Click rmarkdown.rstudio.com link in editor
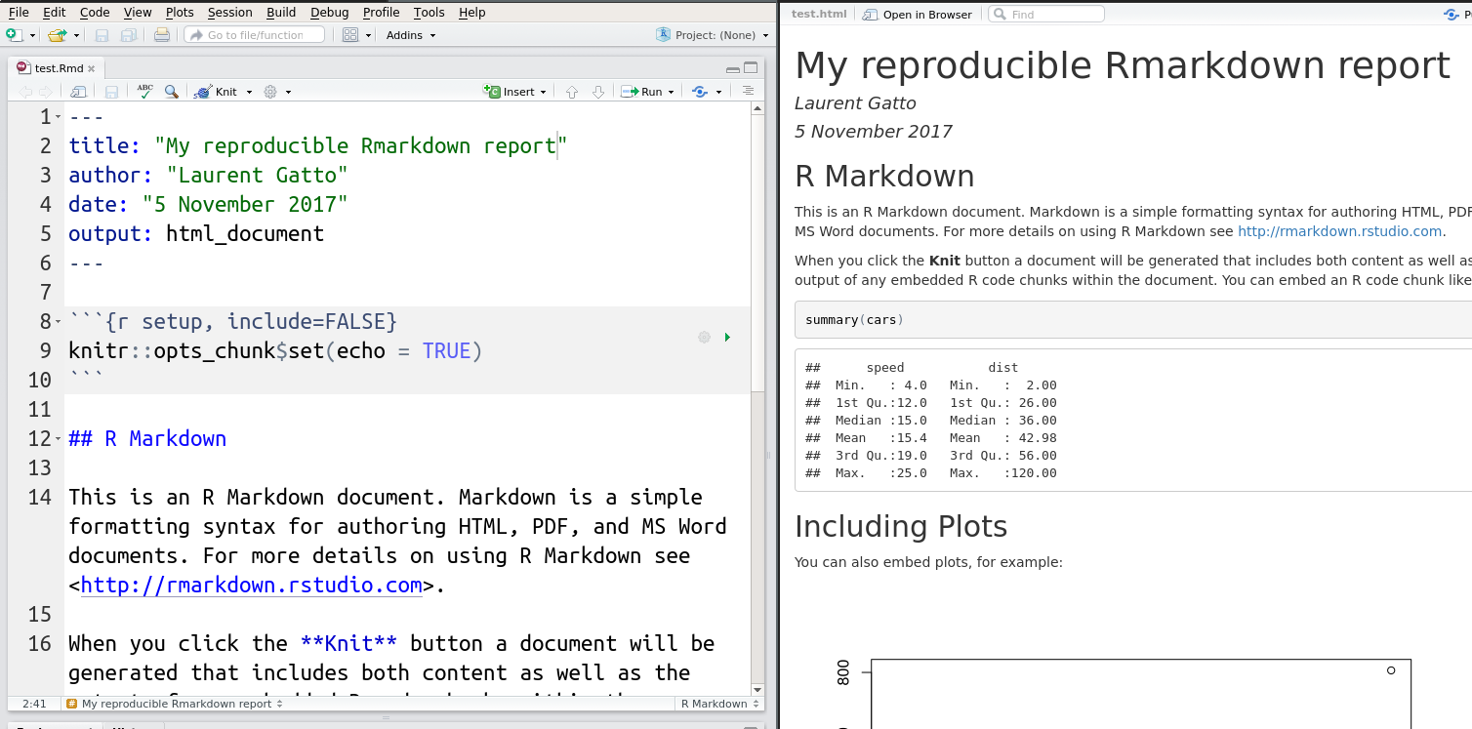The image size is (1472, 729). pyautogui.click(x=251, y=586)
